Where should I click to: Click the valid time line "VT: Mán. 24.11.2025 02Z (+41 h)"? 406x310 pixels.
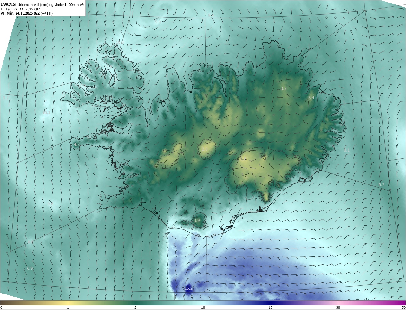coord(27,13)
